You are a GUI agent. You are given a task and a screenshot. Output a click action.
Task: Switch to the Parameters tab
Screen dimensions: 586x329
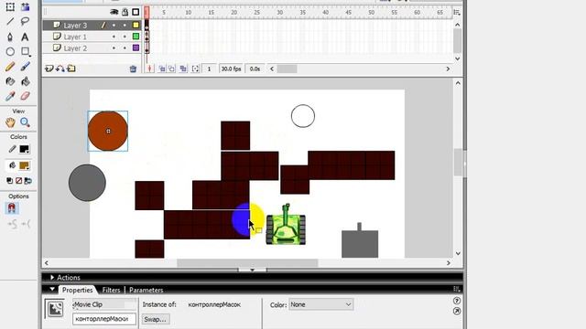tap(146, 290)
